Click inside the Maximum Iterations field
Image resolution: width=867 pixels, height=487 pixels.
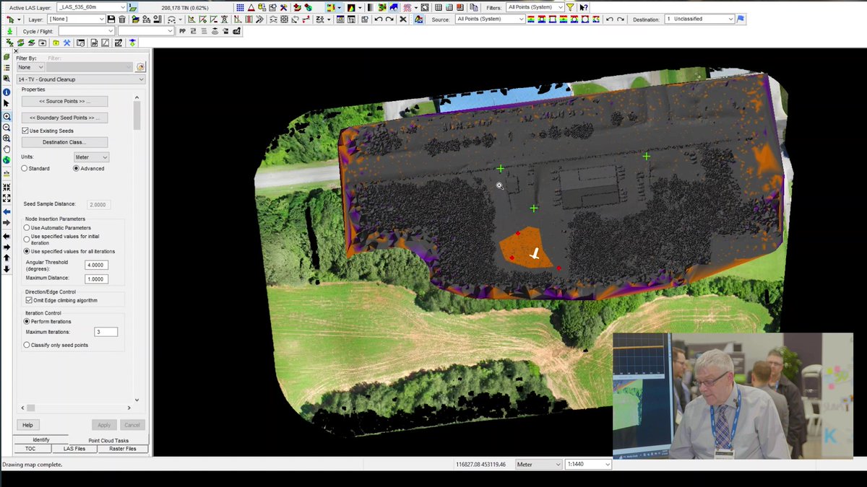(106, 331)
